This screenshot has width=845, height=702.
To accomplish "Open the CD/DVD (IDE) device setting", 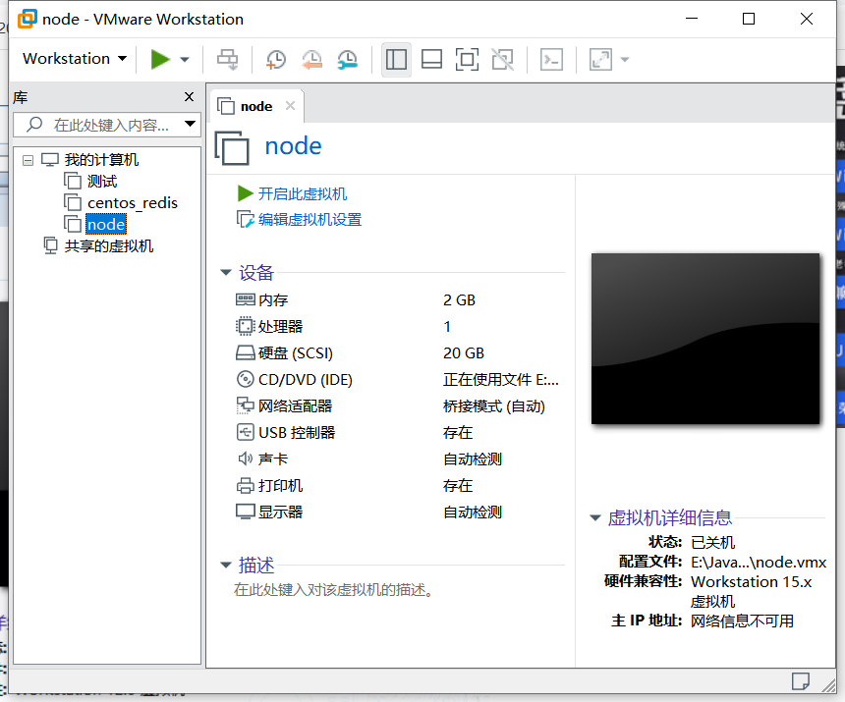I will click(x=305, y=380).
